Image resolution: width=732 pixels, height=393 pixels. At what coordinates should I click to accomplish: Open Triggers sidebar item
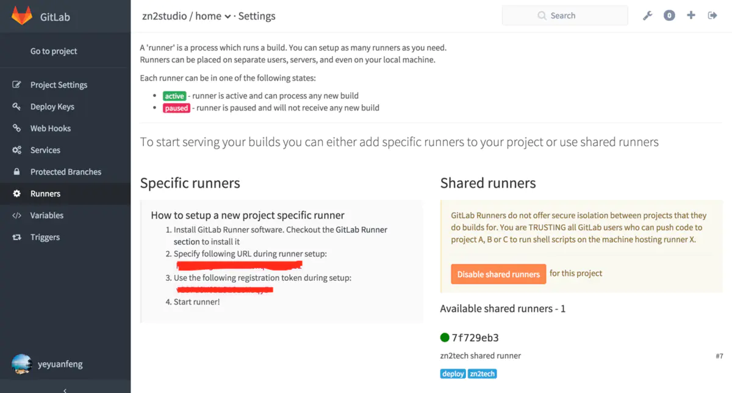45,237
